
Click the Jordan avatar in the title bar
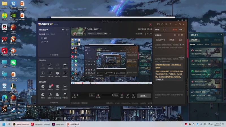(x=150, y=24)
